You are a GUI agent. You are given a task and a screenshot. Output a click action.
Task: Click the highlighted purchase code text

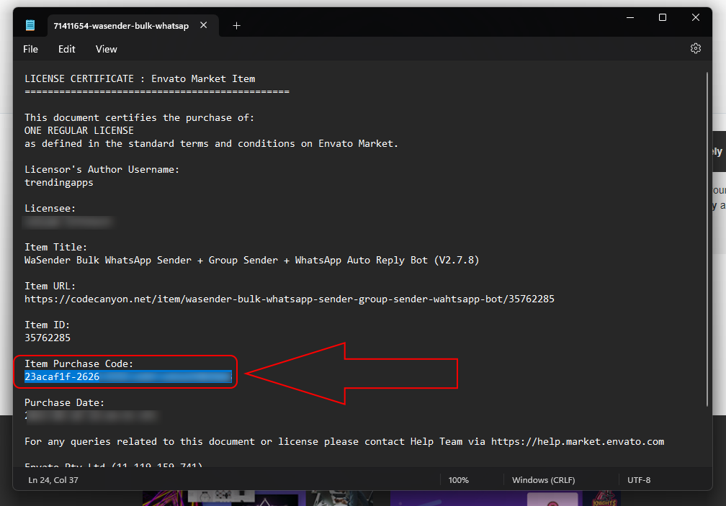point(127,376)
